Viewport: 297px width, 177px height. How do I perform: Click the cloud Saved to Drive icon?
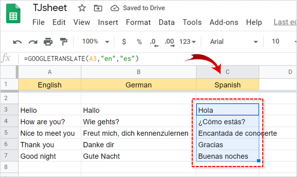(x=115, y=8)
